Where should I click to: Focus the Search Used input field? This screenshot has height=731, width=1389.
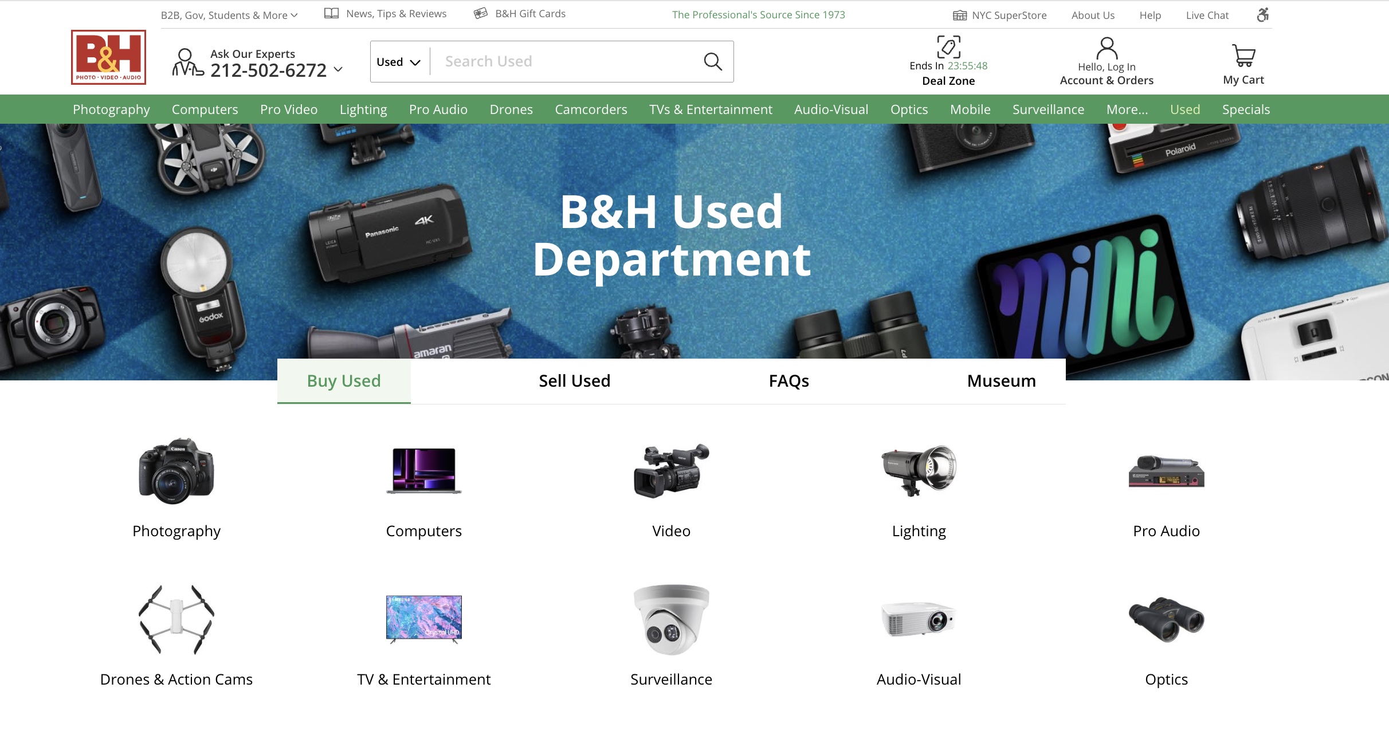coord(566,61)
